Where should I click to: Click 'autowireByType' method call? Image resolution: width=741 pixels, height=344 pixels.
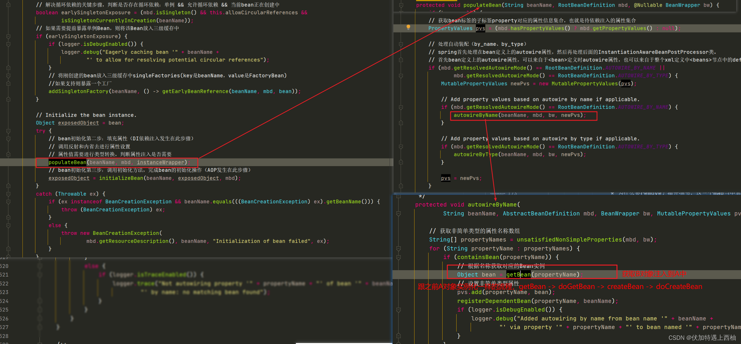tap(476, 154)
